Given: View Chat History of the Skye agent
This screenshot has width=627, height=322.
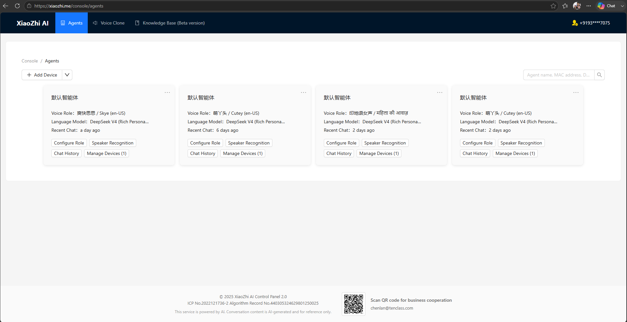Looking at the screenshot, I should point(66,153).
